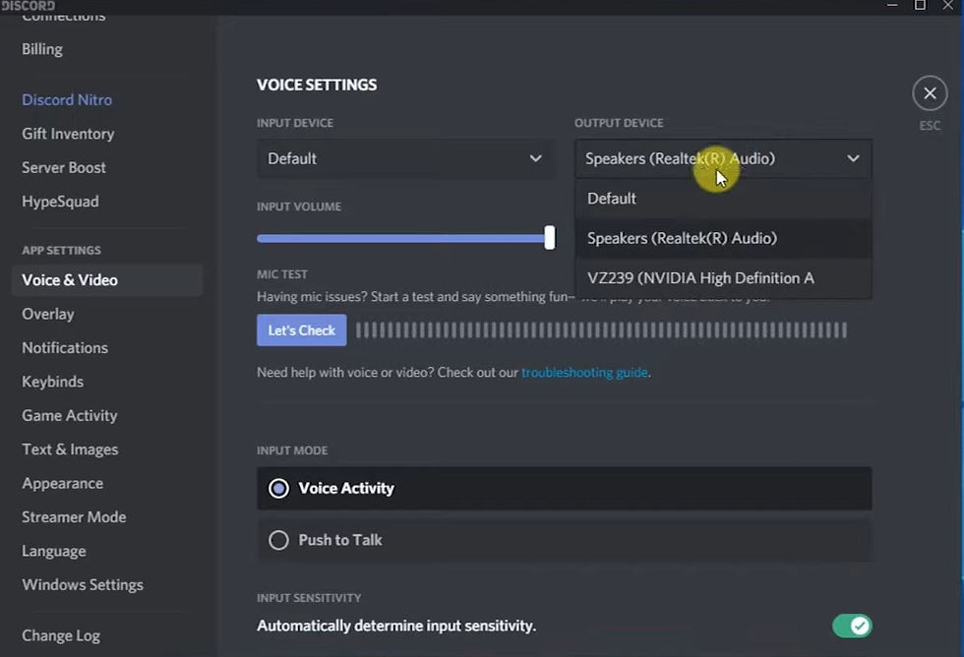The height and width of the screenshot is (657, 964).
Task: Go to Appearance settings
Action: 63,483
